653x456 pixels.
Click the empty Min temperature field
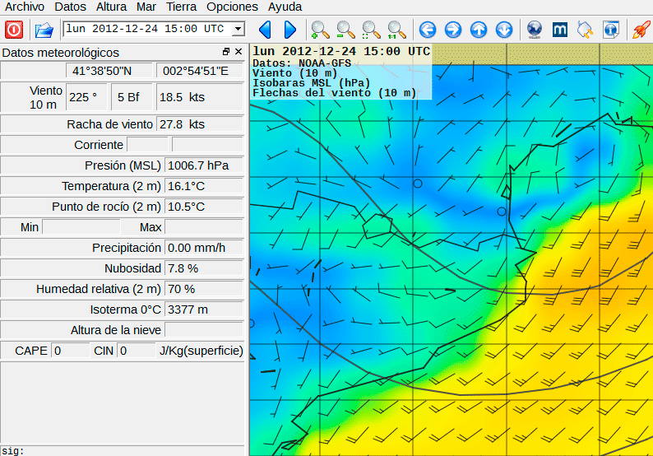(x=81, y=226)
